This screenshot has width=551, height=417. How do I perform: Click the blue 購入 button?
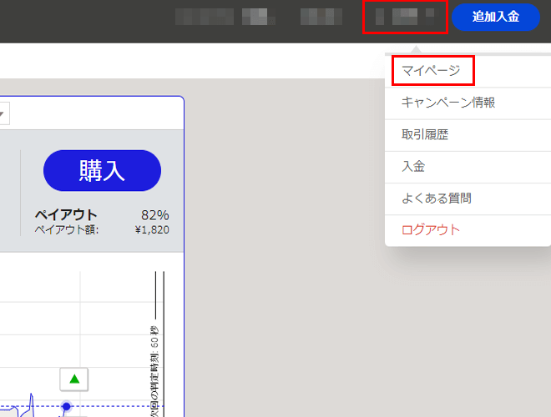click(102, 171)
